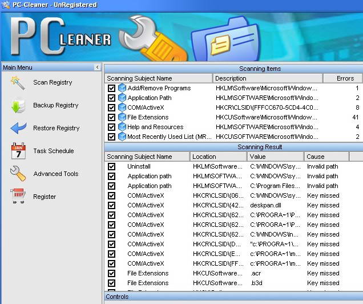Viewport: 363px width, 304px height.
Task: Sort scanning items by Scanning Subject Name header
Action: pos(158,78)
